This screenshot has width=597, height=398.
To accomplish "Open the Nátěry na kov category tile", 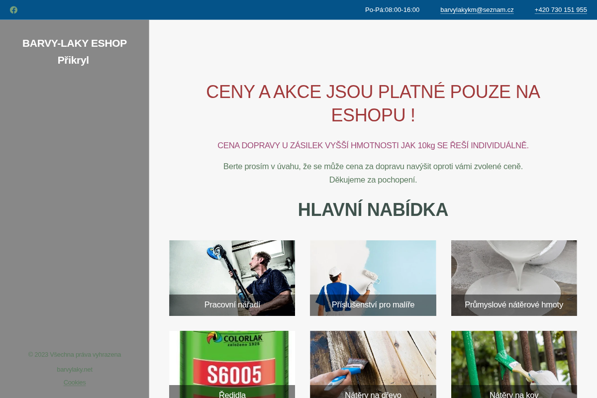I will coord(514,365).
